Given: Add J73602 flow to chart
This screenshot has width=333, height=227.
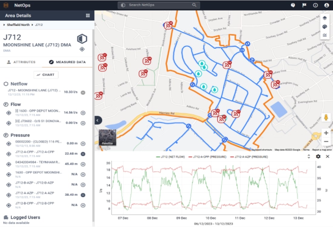Looking at the screenshot, I should pos(83,123).
